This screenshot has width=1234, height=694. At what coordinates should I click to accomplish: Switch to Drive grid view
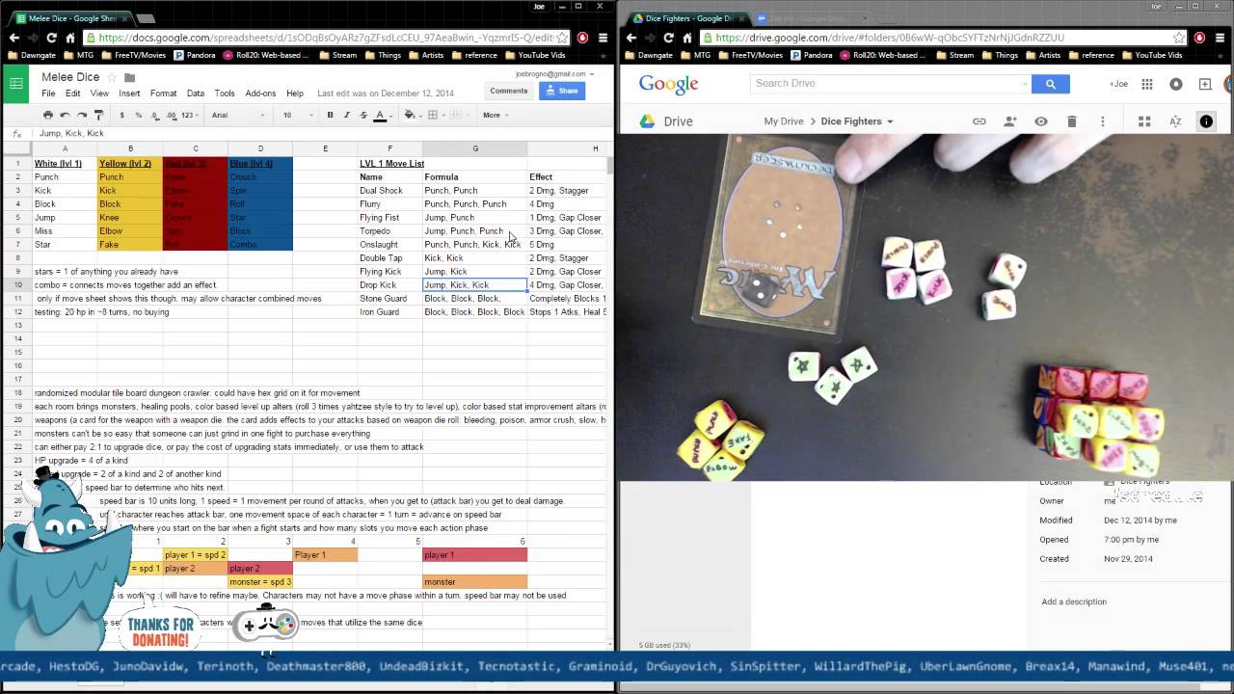coord(1144,121)
